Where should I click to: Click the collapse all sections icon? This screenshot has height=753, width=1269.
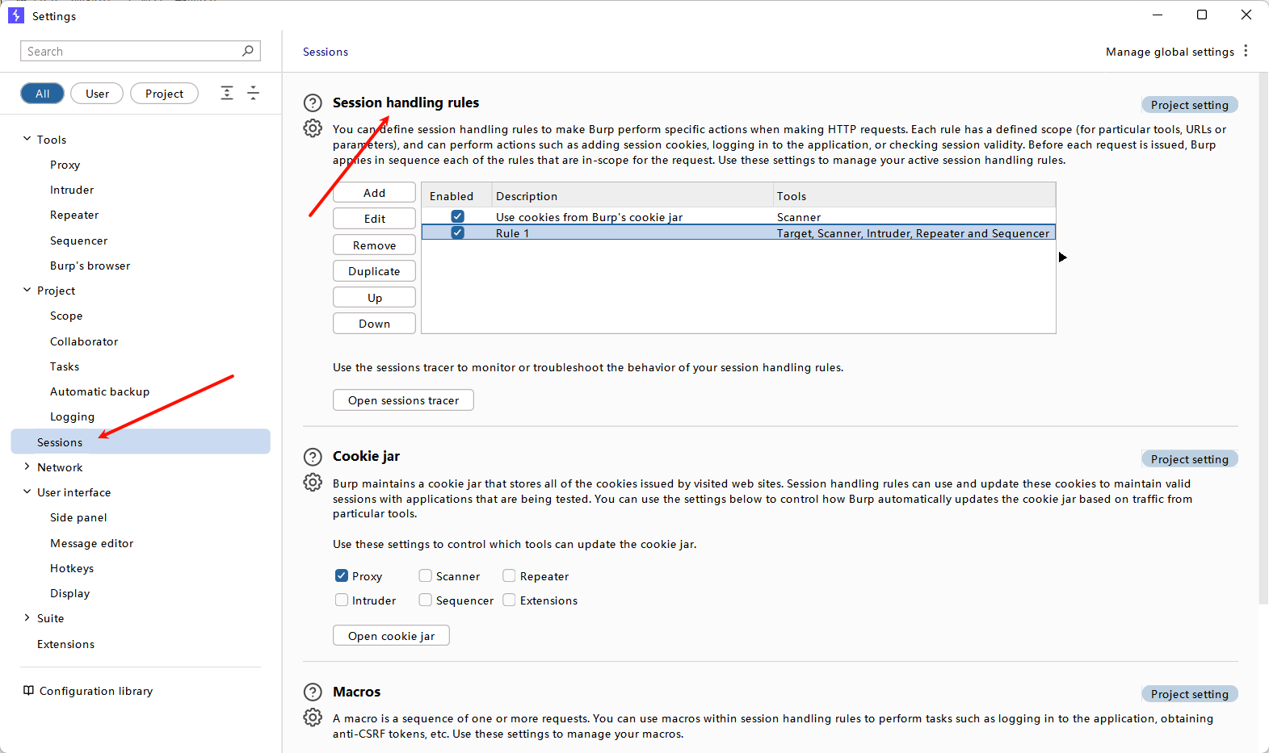pos(253,94)
